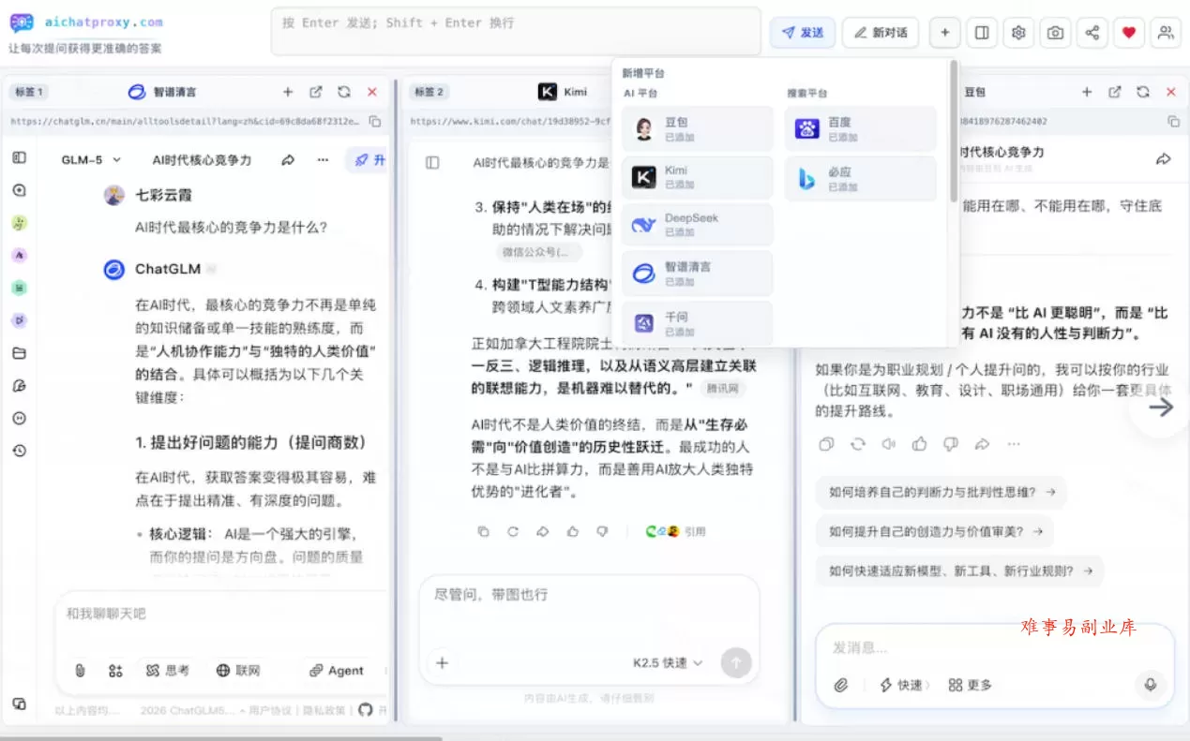Toggle Kimi sidebar panel icon
This screenshot has width=1190, height=741.
coord(432,162)
